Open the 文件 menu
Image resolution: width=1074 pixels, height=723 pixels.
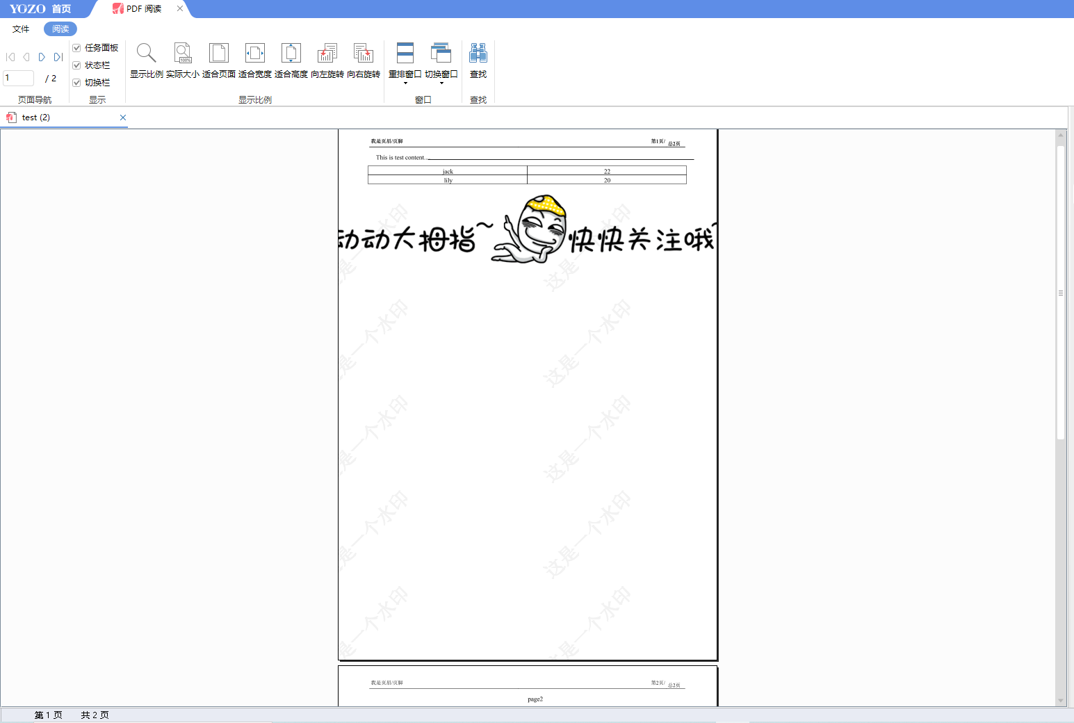click(x=21, y=29)
